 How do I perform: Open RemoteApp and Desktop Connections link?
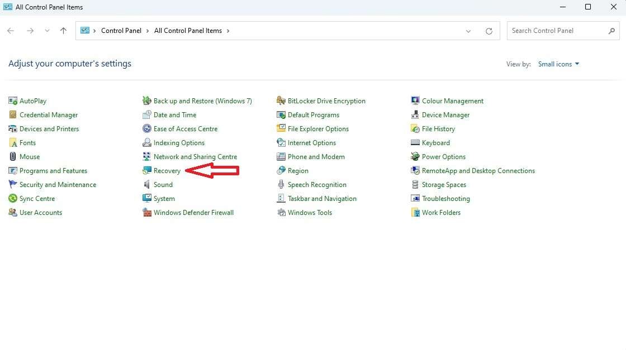478,171
